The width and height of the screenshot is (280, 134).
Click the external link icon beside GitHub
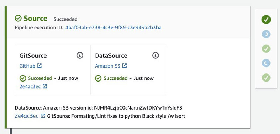point(40,66)
